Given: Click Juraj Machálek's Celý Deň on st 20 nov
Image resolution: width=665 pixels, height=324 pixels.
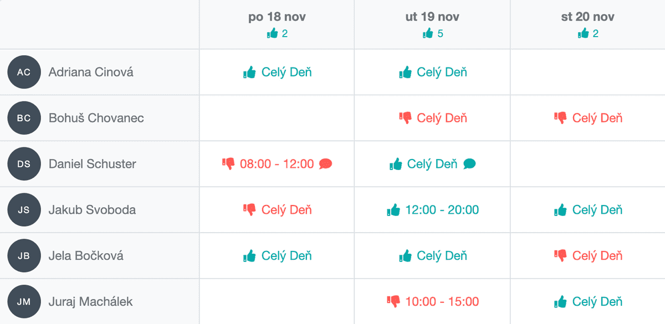Looking at the screenshot, I should (597, 302).
